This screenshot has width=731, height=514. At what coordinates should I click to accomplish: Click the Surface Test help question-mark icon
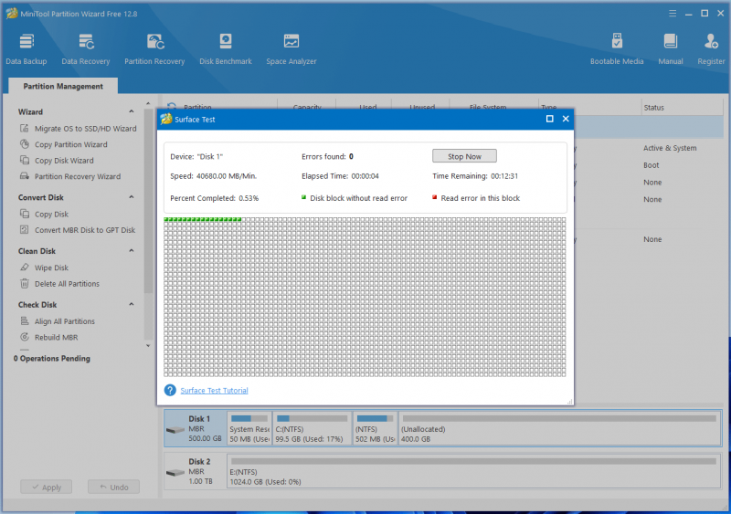pos(170,390)
